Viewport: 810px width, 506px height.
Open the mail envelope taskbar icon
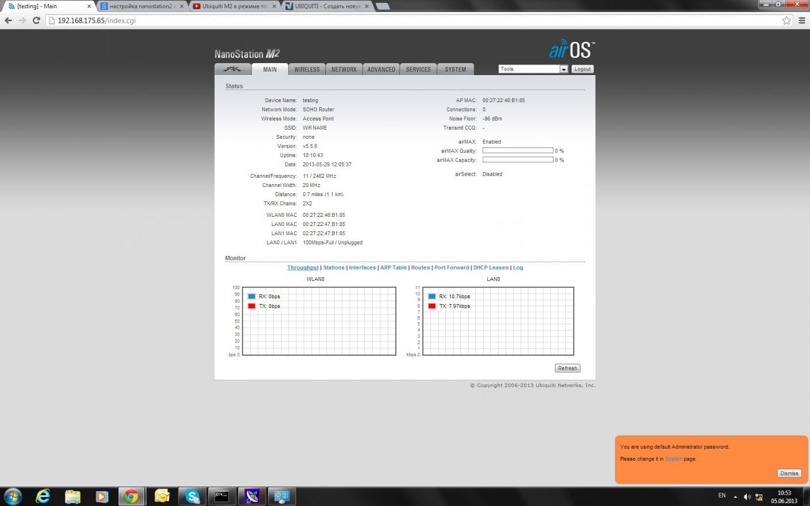tap(162, 496)
